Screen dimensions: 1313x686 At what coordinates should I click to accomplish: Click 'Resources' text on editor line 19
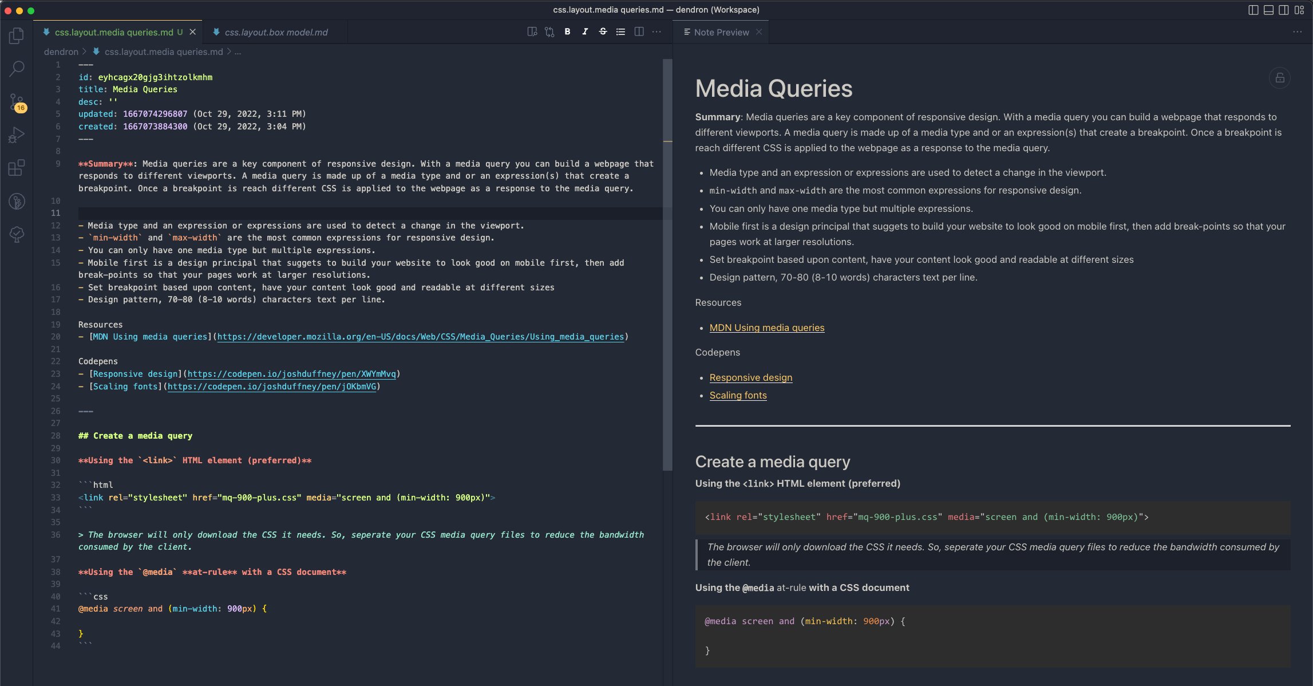(100, 325)
